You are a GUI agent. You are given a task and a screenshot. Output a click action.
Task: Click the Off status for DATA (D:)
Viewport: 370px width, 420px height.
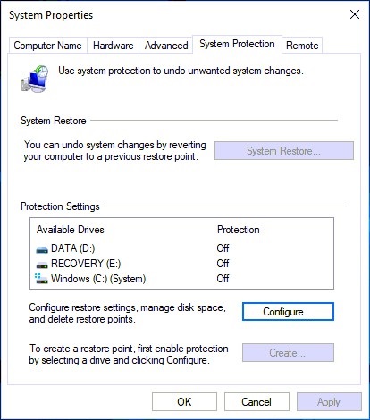pos(223,248)
